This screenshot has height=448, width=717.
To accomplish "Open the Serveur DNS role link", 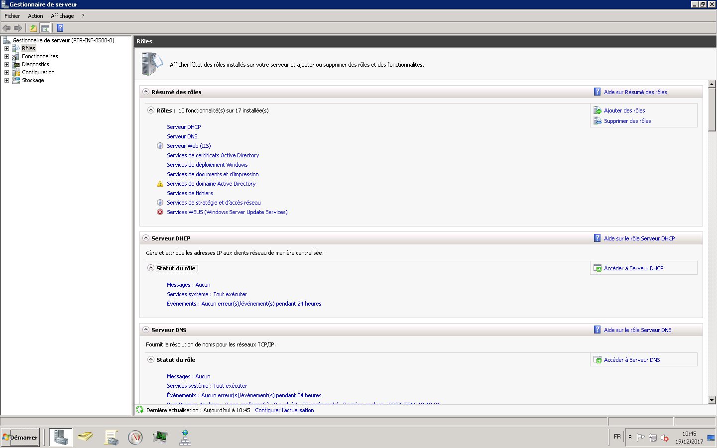I will tap(182, 136).
